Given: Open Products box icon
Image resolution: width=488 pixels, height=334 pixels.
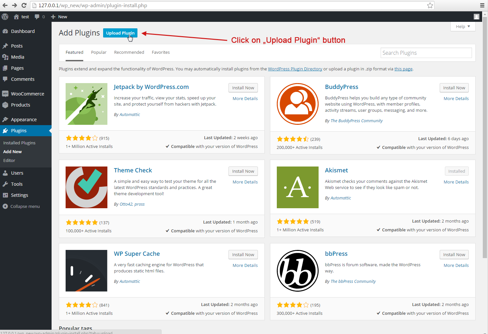Looking at the screenshot, I should tap(5, 105).
